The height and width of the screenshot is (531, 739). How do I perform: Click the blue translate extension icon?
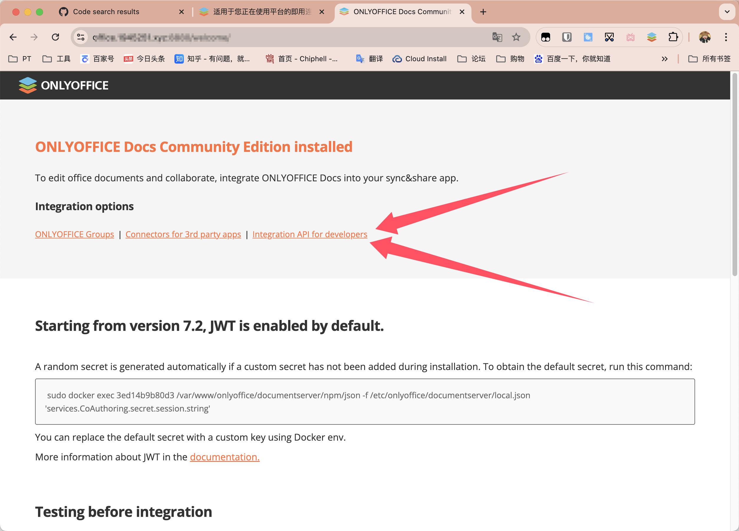pos(588,37)
